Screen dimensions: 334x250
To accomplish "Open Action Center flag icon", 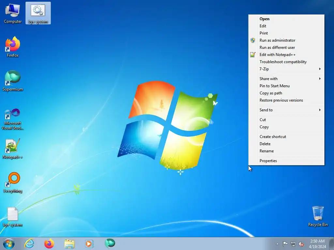I will [x=285, y=243].
